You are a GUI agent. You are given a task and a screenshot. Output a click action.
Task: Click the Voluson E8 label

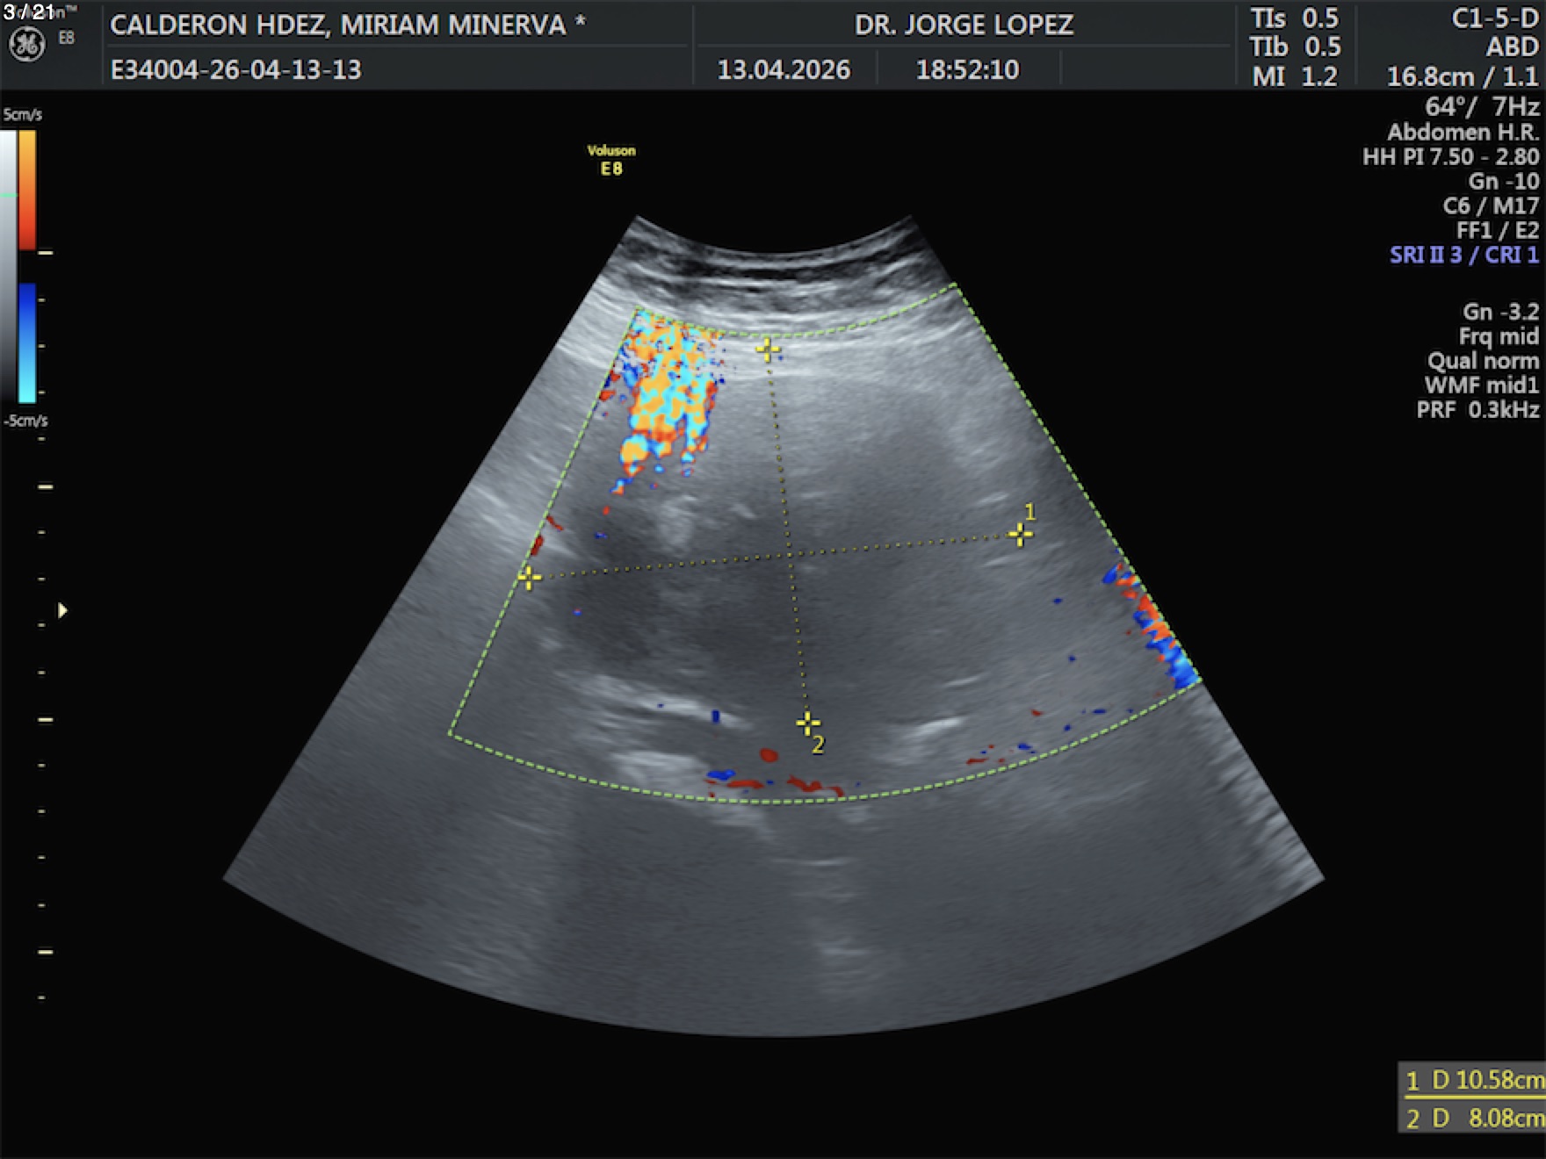611,160
